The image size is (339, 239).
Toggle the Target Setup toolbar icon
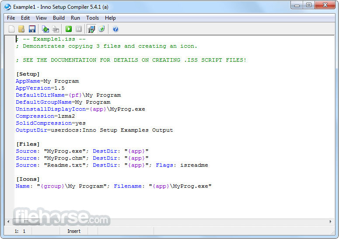(x=91, y=29)
